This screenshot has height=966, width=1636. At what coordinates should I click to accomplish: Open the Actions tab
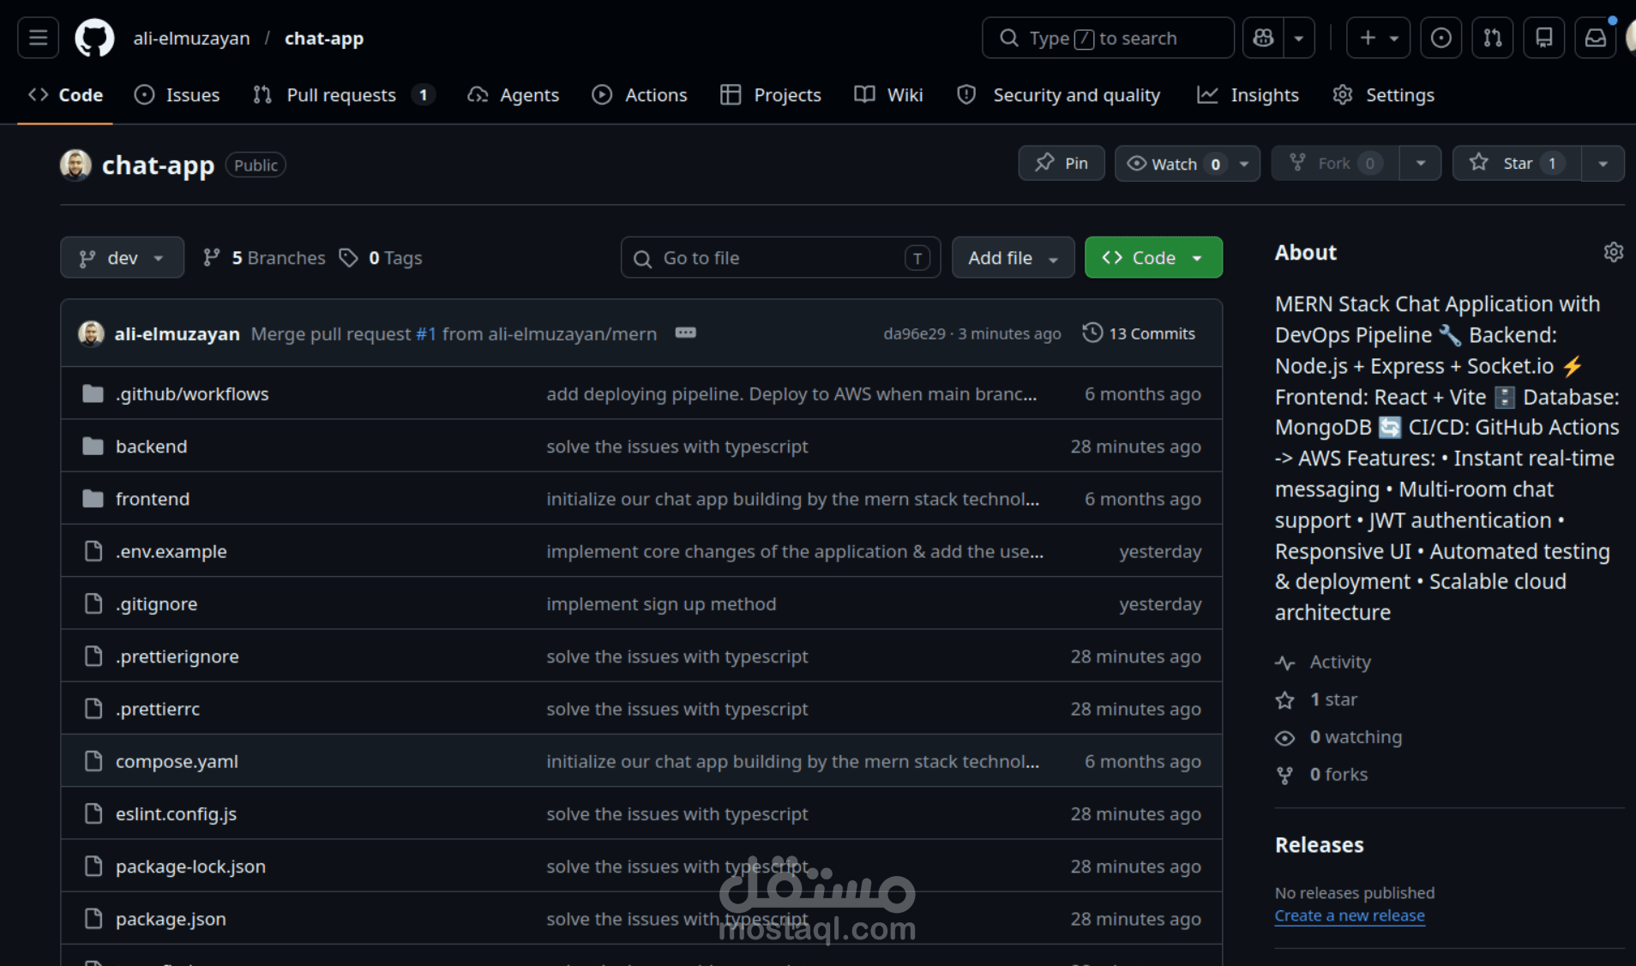pyautogui.click(x=640, y=95)
